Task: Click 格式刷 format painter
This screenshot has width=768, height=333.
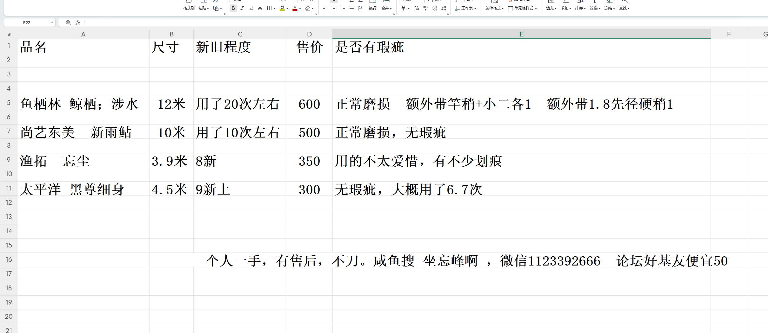Action: click(x=189, y=8)
